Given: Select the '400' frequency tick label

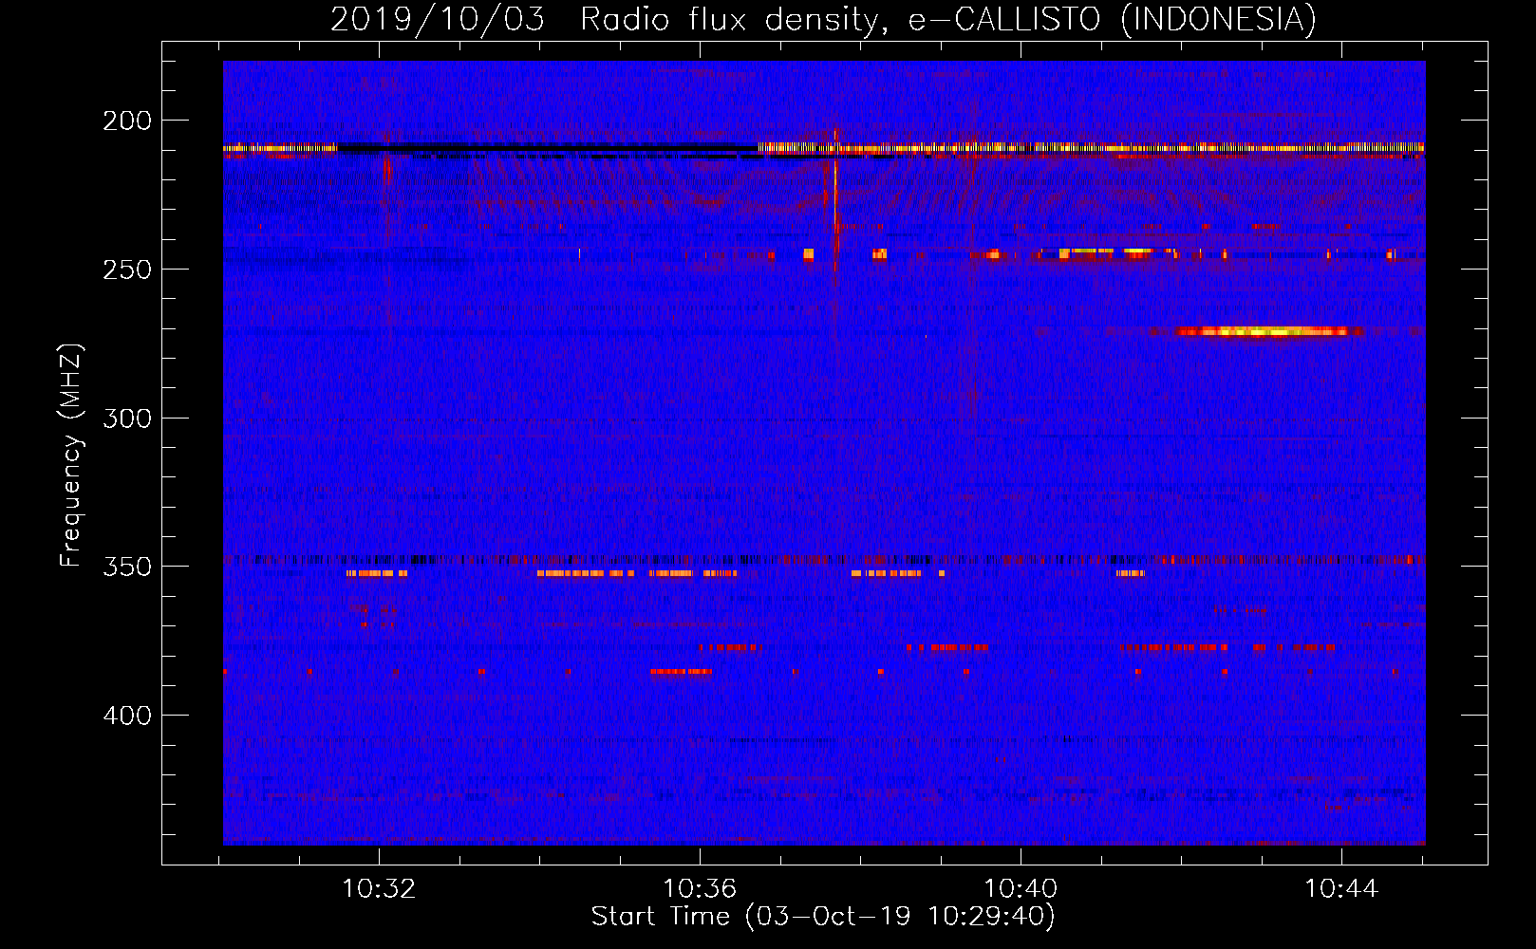Looking at the screenshot, I should click(127, 716).
